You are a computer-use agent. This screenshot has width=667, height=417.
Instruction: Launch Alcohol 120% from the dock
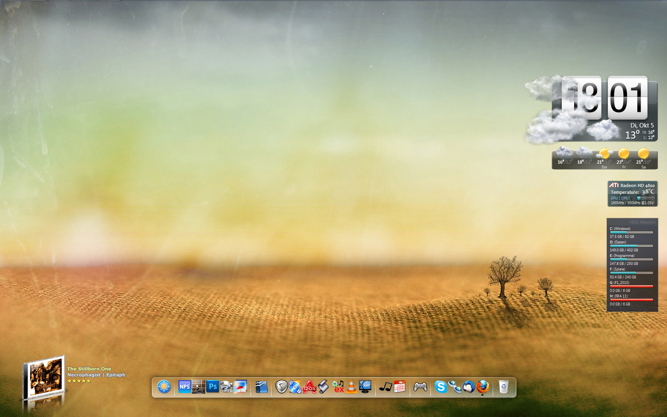click(309, 386)
